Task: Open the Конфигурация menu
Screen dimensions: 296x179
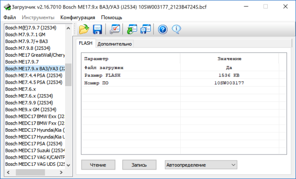Action: point(77,18)
